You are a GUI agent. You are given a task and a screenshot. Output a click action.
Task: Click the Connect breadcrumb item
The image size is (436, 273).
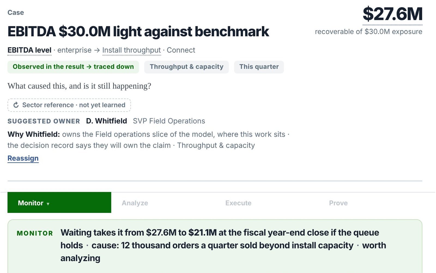181,50
